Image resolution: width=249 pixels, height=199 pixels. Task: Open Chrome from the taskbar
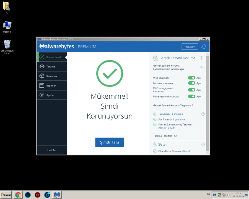18,195
